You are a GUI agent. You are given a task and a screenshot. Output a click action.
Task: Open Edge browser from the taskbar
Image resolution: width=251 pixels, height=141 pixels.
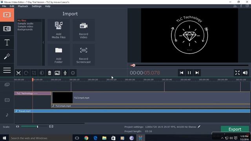pyautogui.click(x=95, y=138)
